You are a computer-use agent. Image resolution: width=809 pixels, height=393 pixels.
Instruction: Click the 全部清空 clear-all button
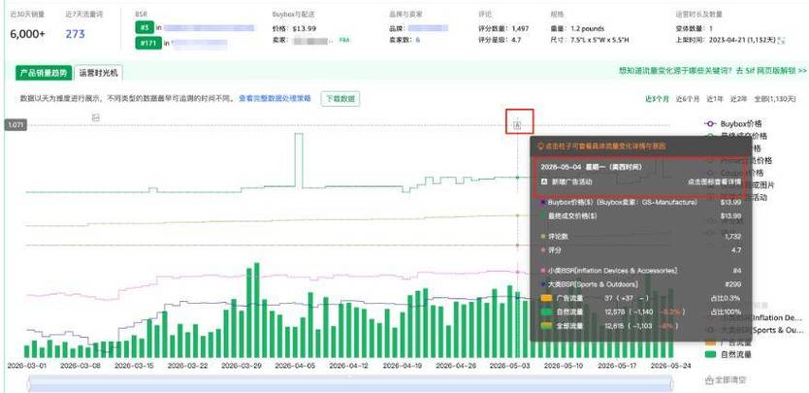coord(726,380)
